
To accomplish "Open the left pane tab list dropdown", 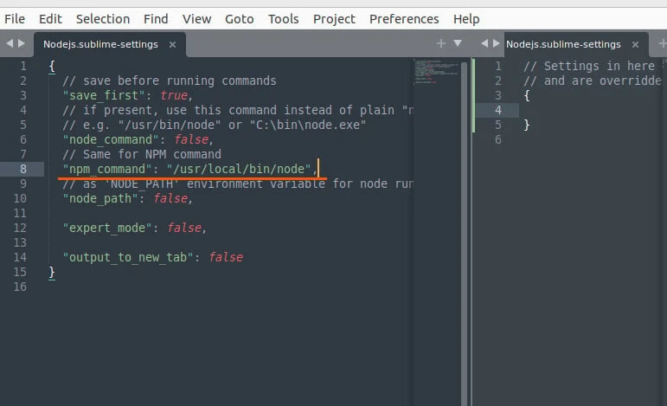I will 458,43.
